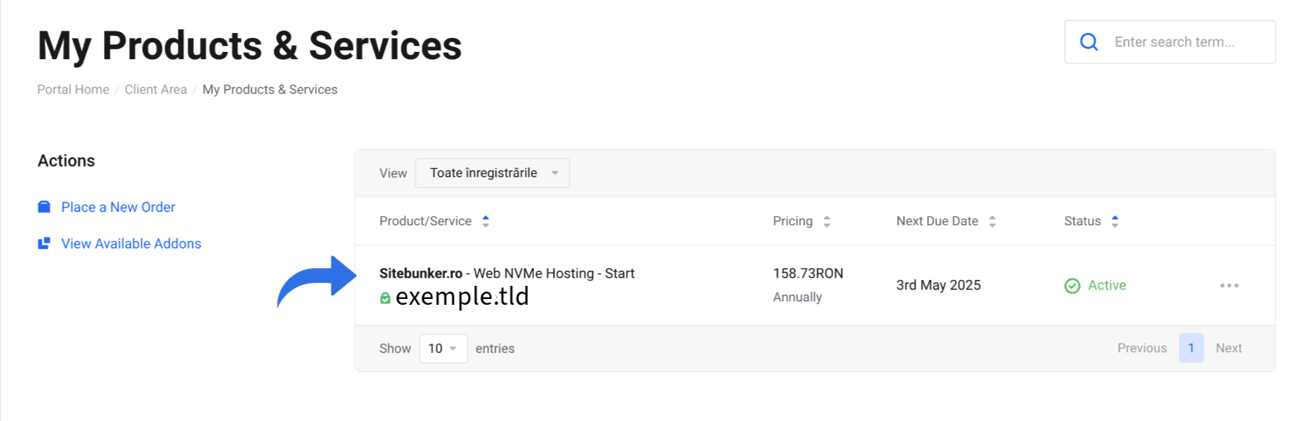
Task: Open the show 10 entries dropdown
Action: (x=443, y=349)
